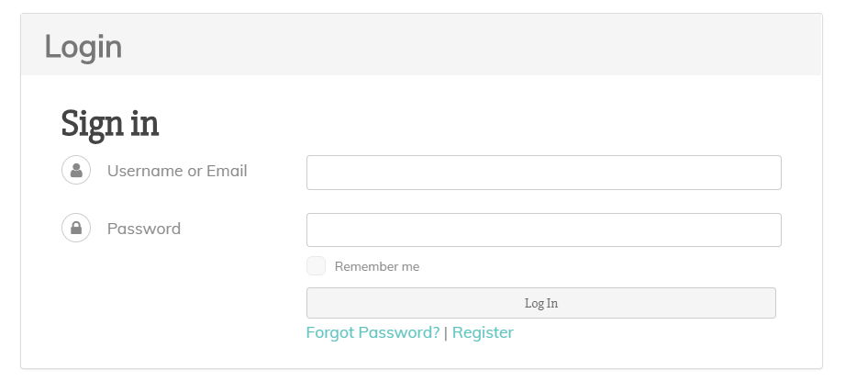The height and width of the screenshot is (392, 845).
Task: Focus the Username or Email input field
Action: (543, 173)
